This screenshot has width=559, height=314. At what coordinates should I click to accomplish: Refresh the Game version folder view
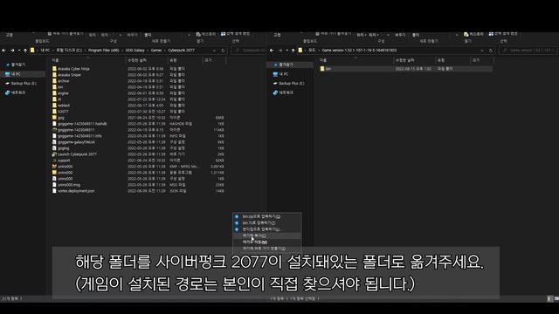pos(491,51)
